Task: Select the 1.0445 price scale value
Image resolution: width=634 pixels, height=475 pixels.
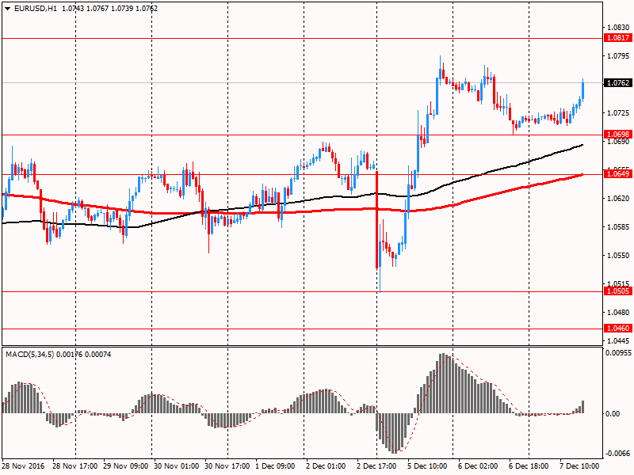Action: 618,341
